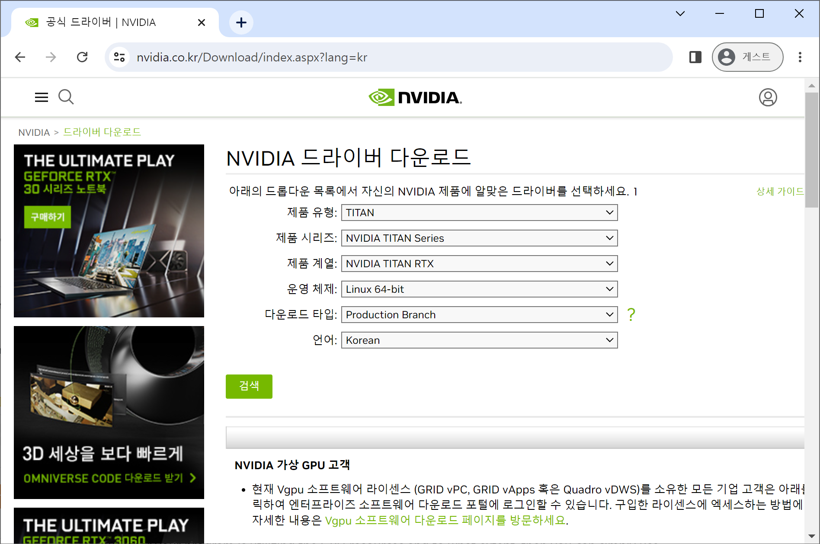Expand the 제품 유형 TITAN dropdown

479,213
